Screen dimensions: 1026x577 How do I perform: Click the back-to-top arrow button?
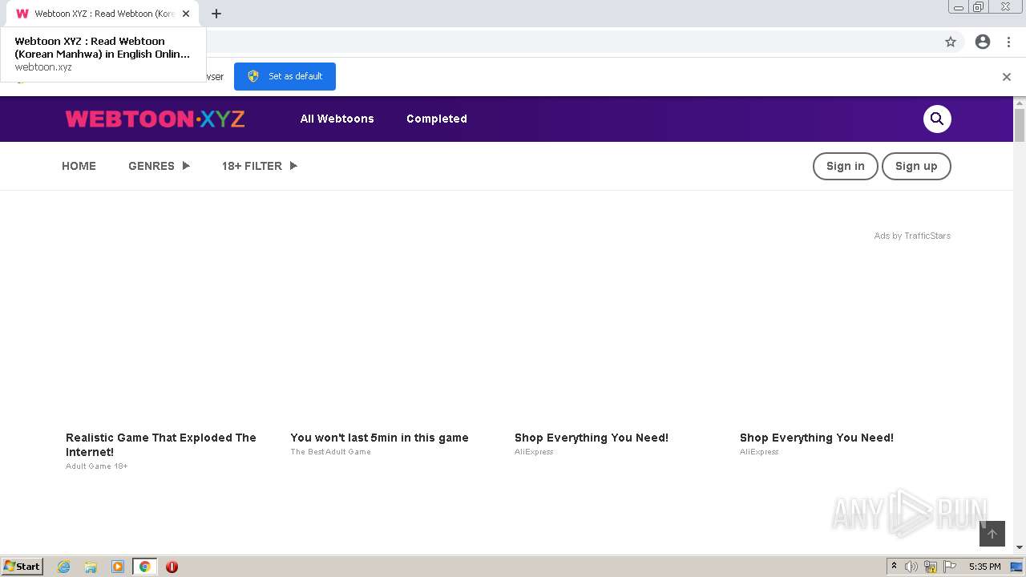[992, 534]
